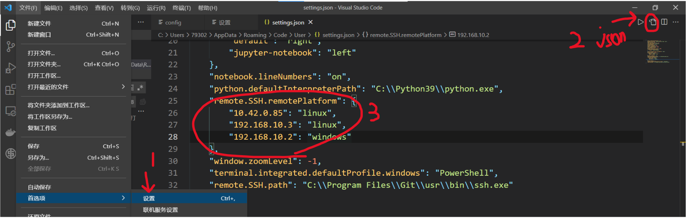Open the 运行(R) menu
This screenshot has height=218, width=688.
(156, 8)
